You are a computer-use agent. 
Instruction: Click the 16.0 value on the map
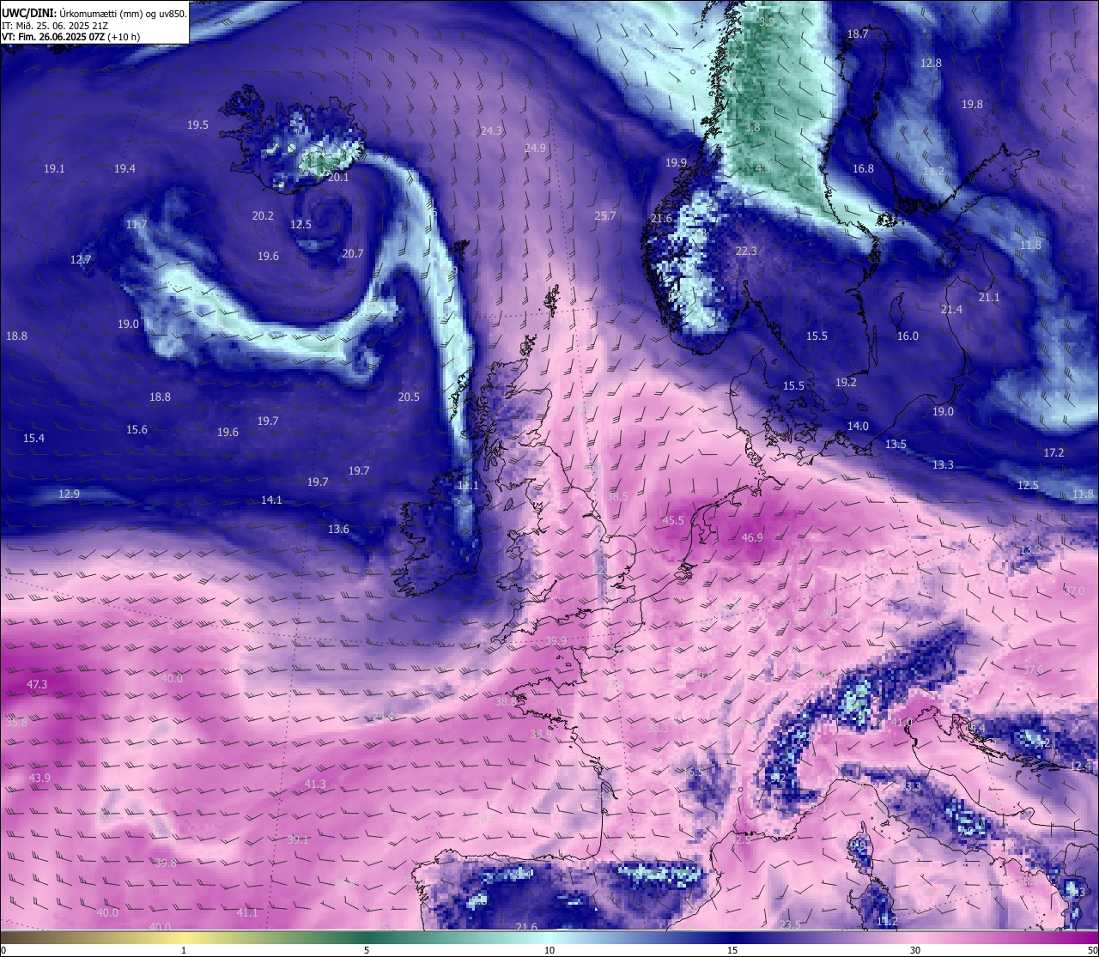pyautogui.click(x=908, y=336)
